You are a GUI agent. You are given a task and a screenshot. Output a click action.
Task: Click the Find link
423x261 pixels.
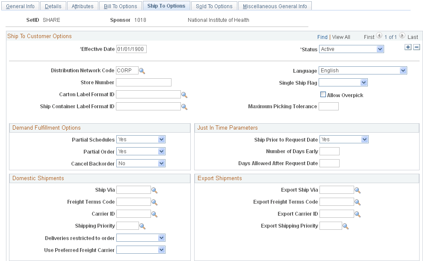(x=322, y=37)
